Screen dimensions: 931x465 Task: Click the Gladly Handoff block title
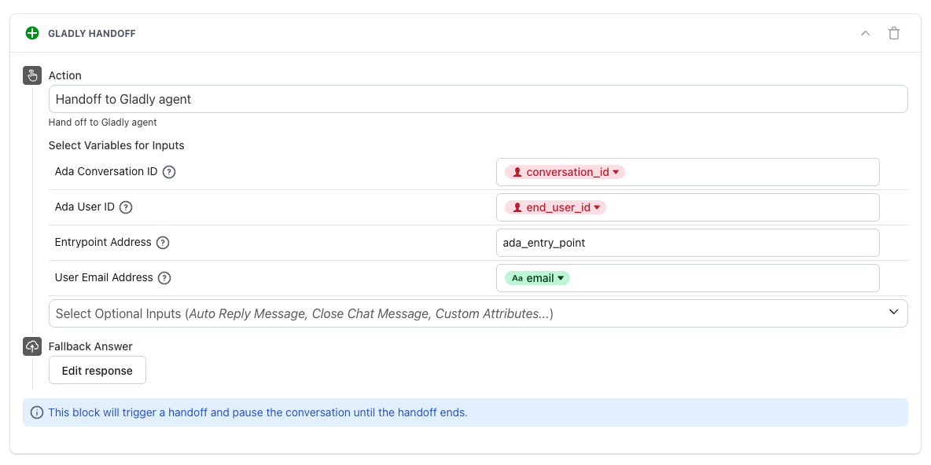(x=92, y=34)
